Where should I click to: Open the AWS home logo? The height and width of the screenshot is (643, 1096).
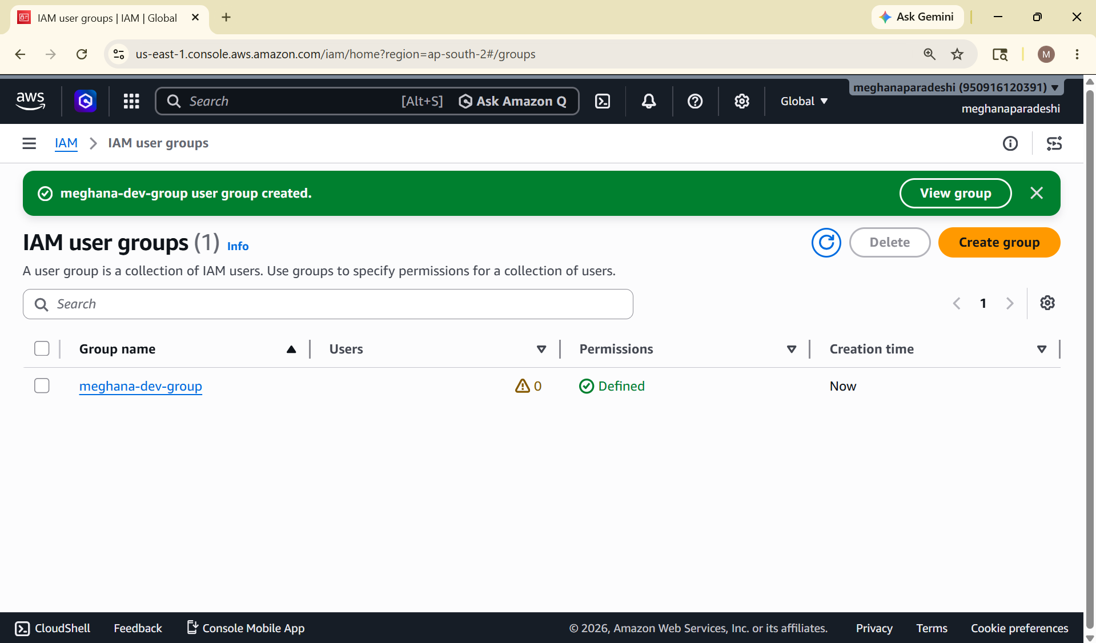tap(30, 101)
